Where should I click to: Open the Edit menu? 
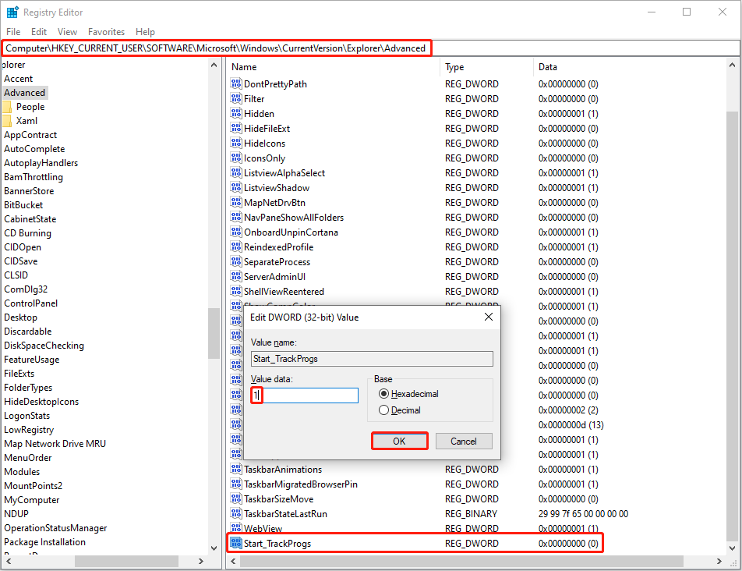[x=39, y=32]
